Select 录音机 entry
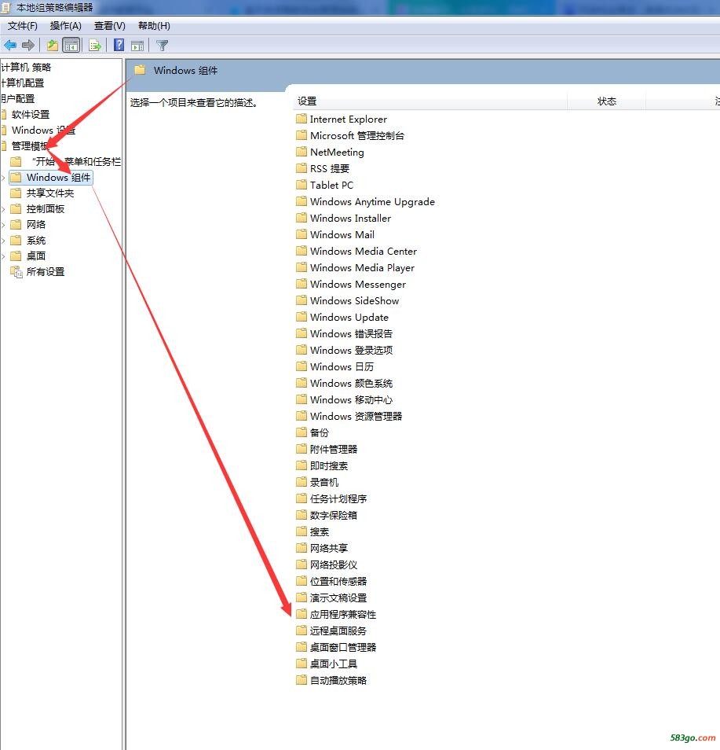The image size is (720, 750). click(x=324, y=482)
